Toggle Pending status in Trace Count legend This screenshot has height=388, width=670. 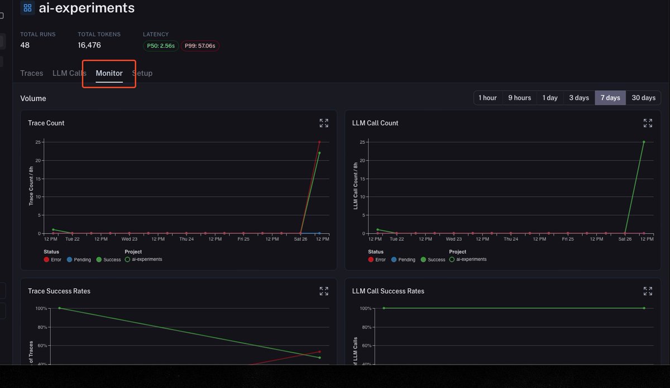[79, 260]
